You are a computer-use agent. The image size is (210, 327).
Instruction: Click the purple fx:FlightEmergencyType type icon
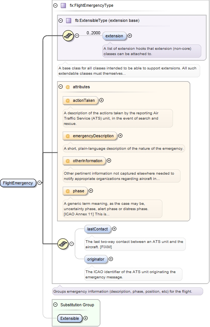pyautogui.click(x=63, y=5)
